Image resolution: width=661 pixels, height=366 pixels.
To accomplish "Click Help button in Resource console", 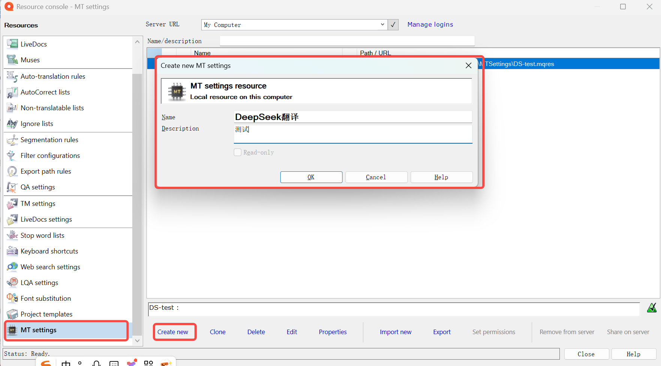I will [634, 354].
